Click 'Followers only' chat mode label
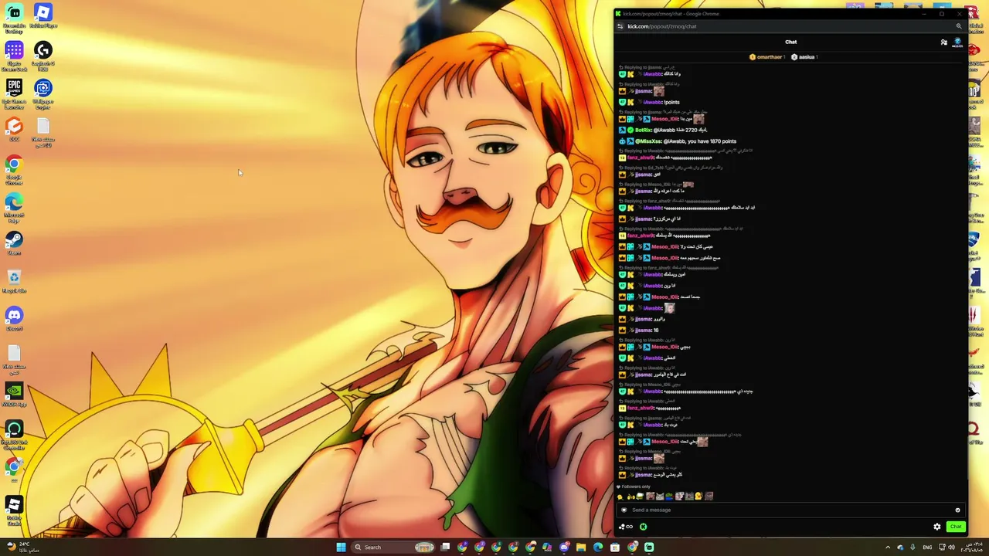 tap(636, 486)
